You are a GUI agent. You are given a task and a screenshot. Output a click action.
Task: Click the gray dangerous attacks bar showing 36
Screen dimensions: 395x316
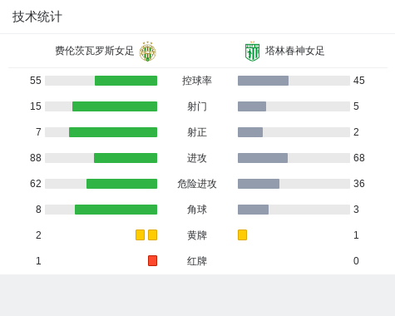(259, 184)
